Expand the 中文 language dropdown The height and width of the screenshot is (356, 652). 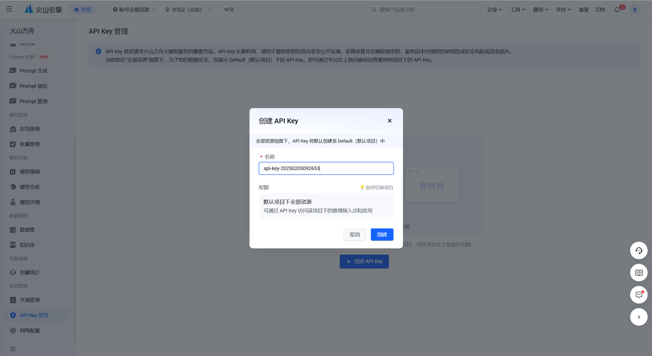tap(232, 10)
